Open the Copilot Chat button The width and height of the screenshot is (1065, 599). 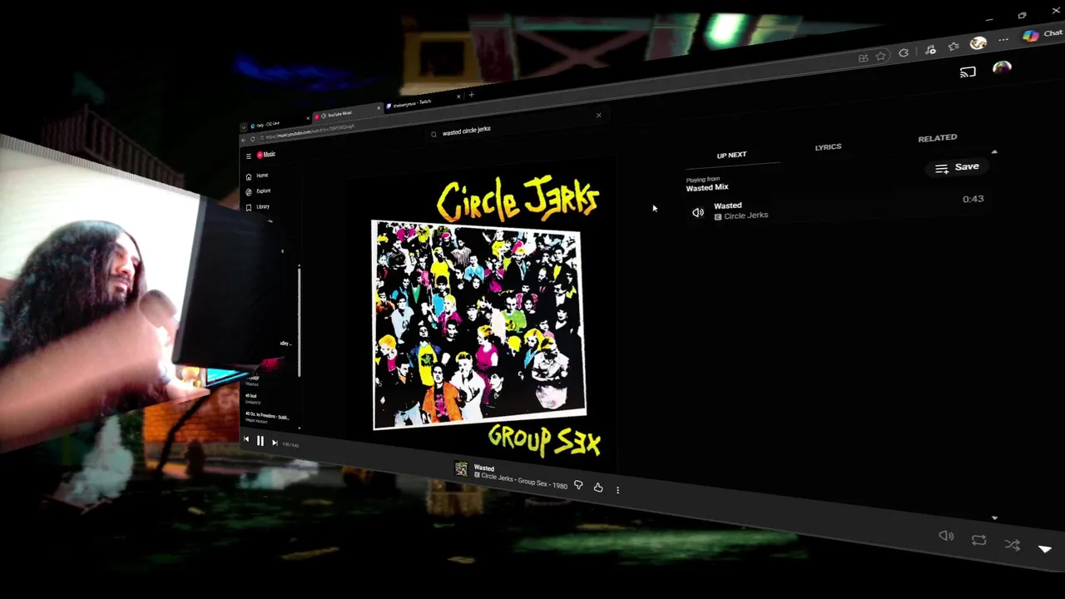tap(1043, 34)
